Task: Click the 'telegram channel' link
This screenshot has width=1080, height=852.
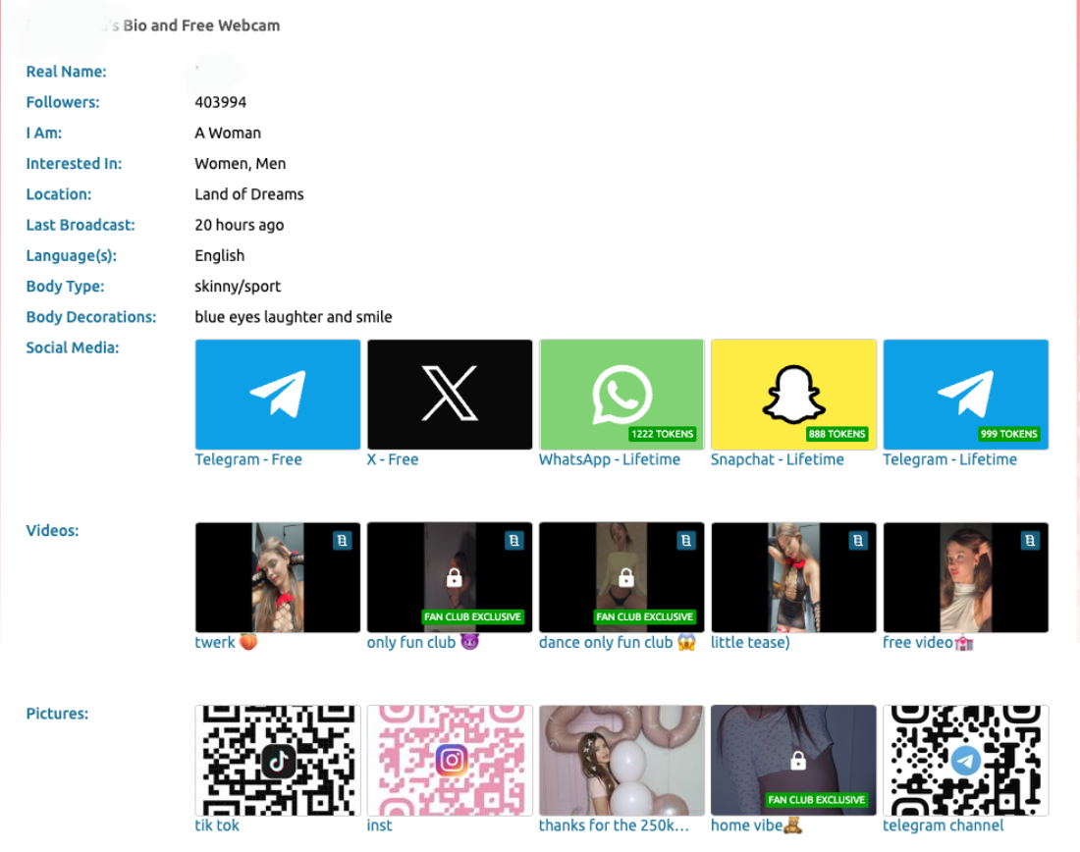Action: click(x=944, y=825)
